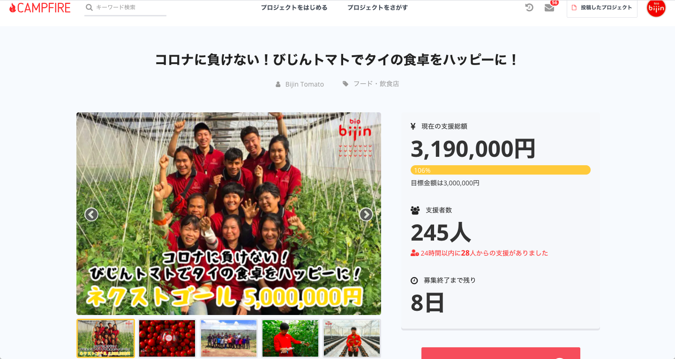Click the user icon beside Bijin Tomato

tap(278, 84)
